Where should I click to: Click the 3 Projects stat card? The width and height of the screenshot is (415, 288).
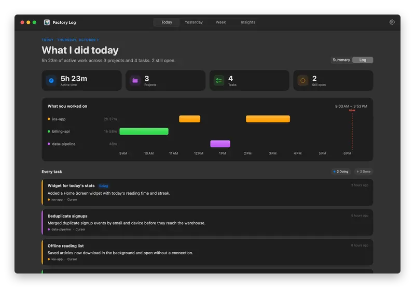coord(165,81)
